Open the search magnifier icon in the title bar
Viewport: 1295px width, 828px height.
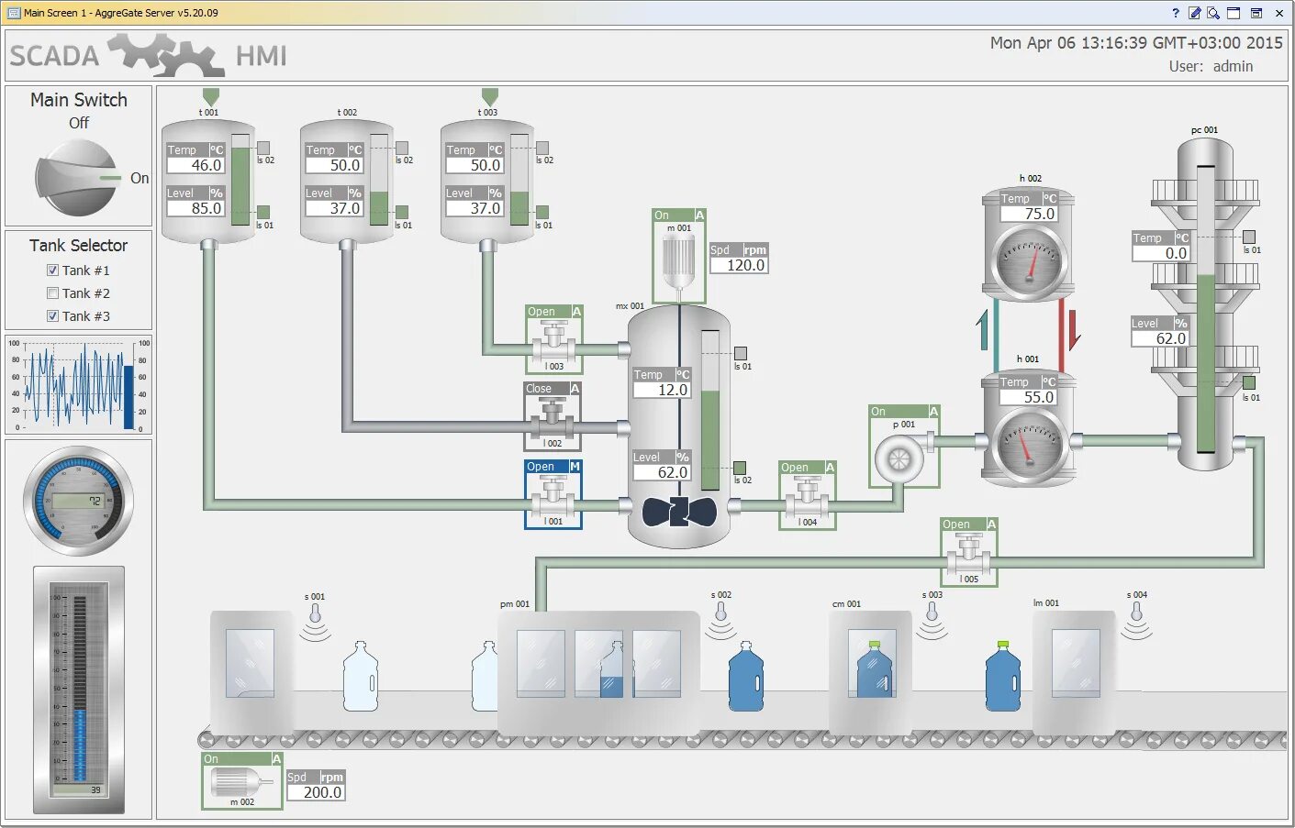pyautogui.click(x=1213, y=13)
